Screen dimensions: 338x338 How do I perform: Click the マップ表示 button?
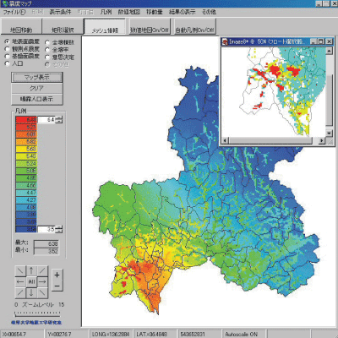point(37,77)
